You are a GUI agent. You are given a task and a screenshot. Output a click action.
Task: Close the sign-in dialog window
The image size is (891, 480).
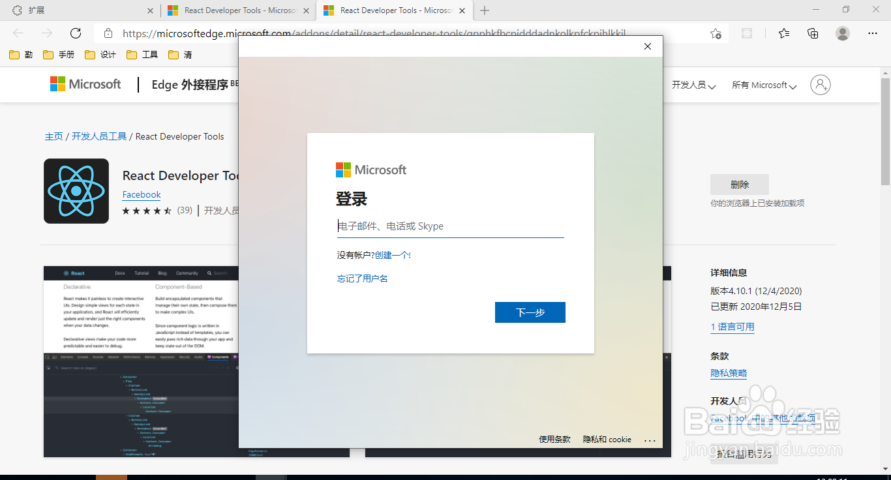pos(648,46)
